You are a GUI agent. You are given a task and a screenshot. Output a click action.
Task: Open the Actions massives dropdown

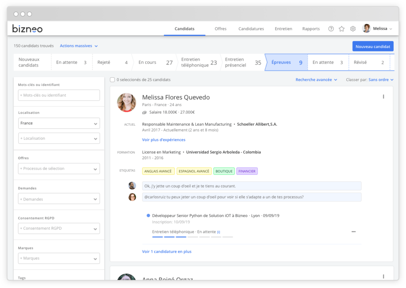point(78,46)
